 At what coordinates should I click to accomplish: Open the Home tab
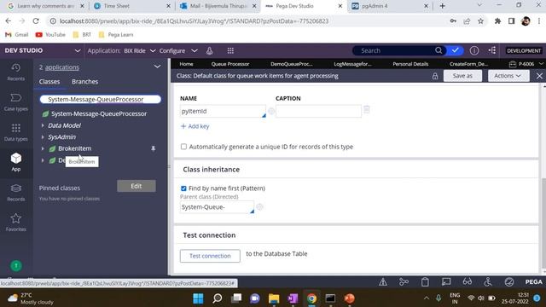(186, 64)
